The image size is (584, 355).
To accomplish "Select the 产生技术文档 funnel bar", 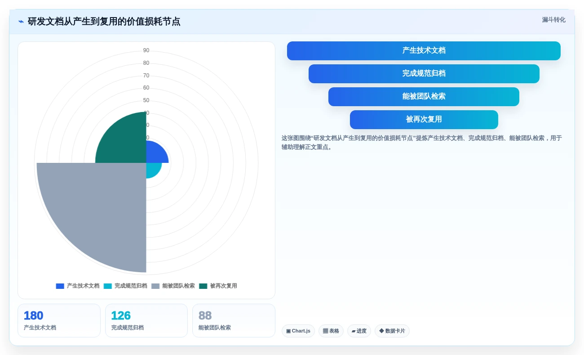I will (424, 51).
